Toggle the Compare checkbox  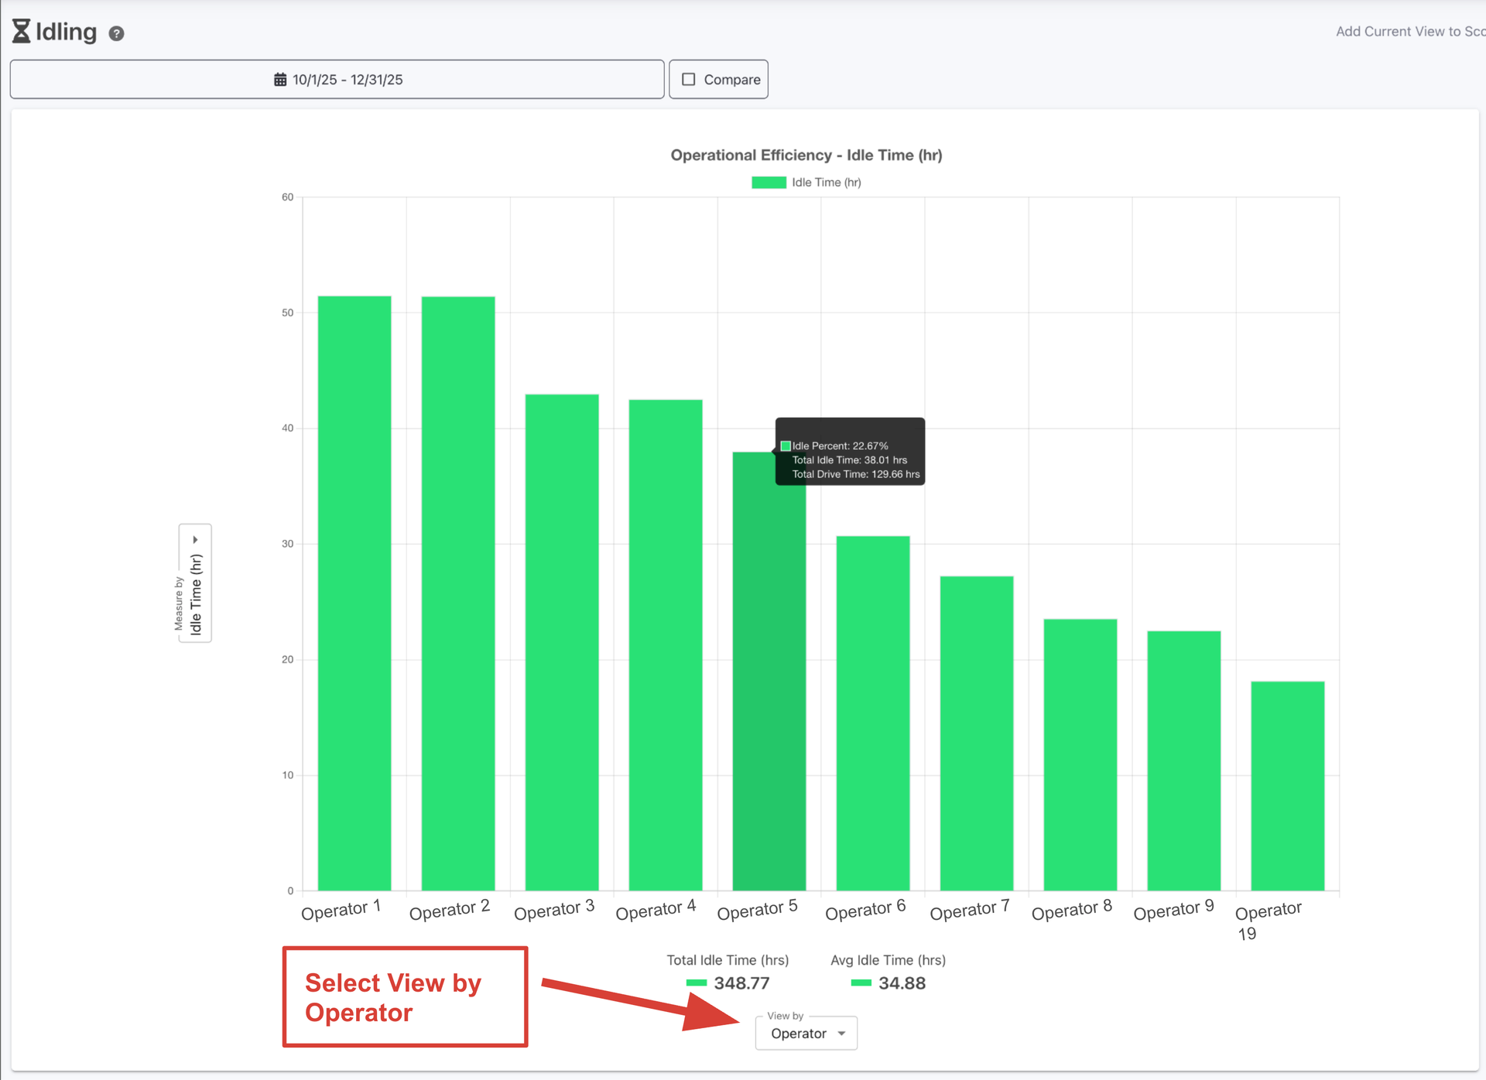(x=688, y=80)
